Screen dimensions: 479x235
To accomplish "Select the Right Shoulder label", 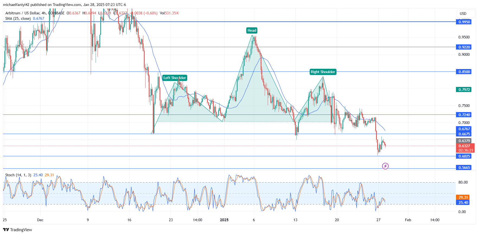I will coord(323,72).
